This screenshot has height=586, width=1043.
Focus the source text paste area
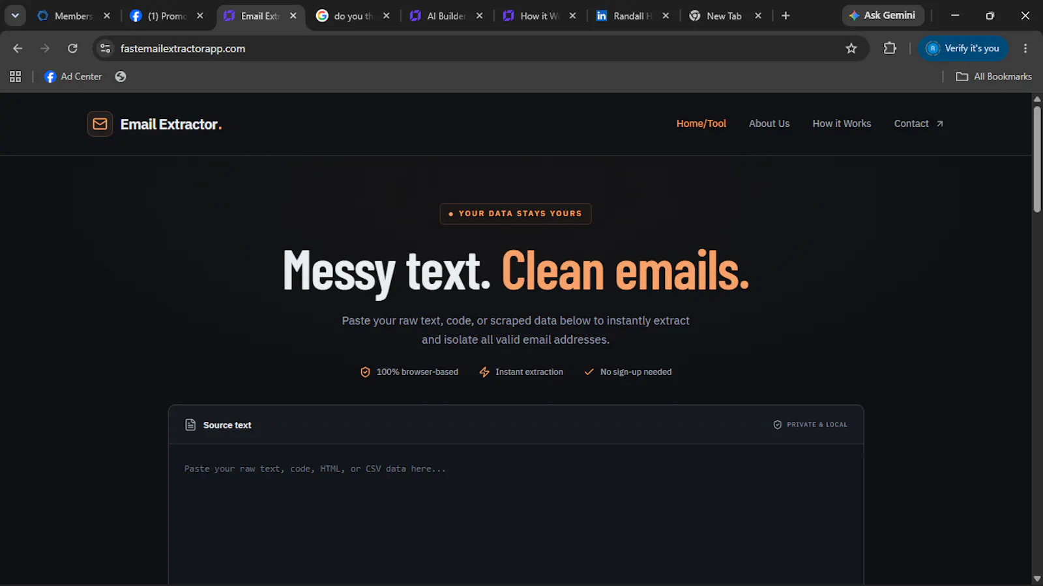(516, 514)
